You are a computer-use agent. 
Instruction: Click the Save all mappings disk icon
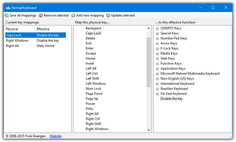(6, 15)
